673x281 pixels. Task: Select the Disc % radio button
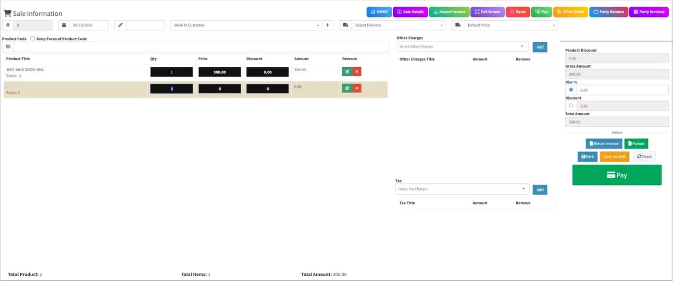571,90
